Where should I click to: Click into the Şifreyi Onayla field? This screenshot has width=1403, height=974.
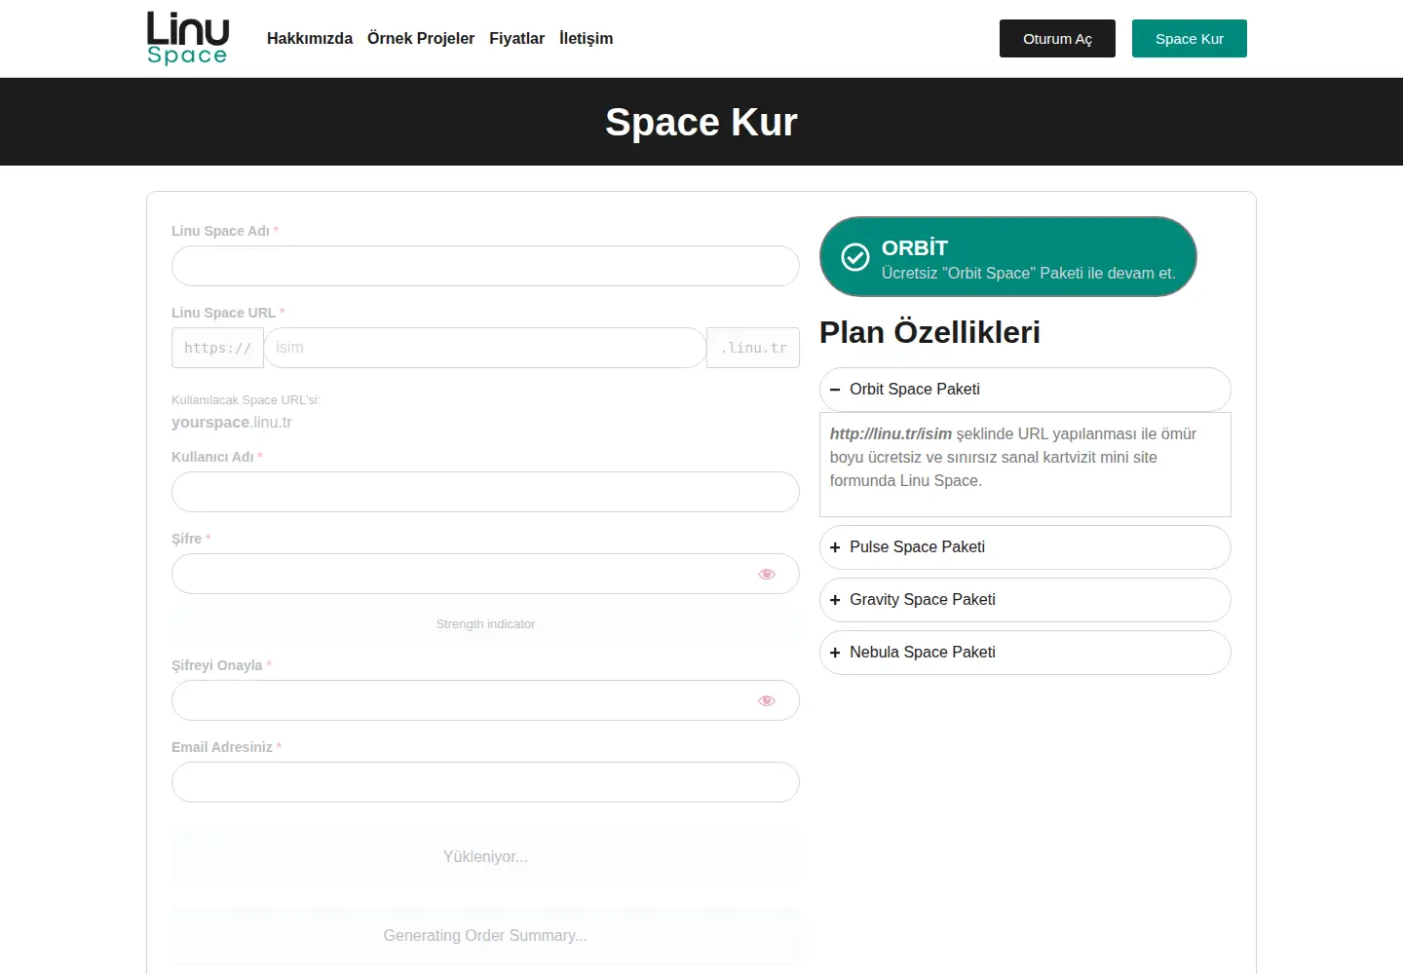tap(485, 700)
